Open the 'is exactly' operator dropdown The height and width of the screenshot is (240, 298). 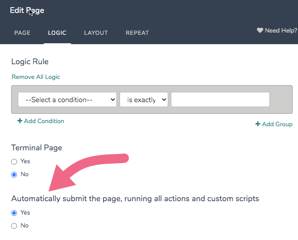pos(144,99)
